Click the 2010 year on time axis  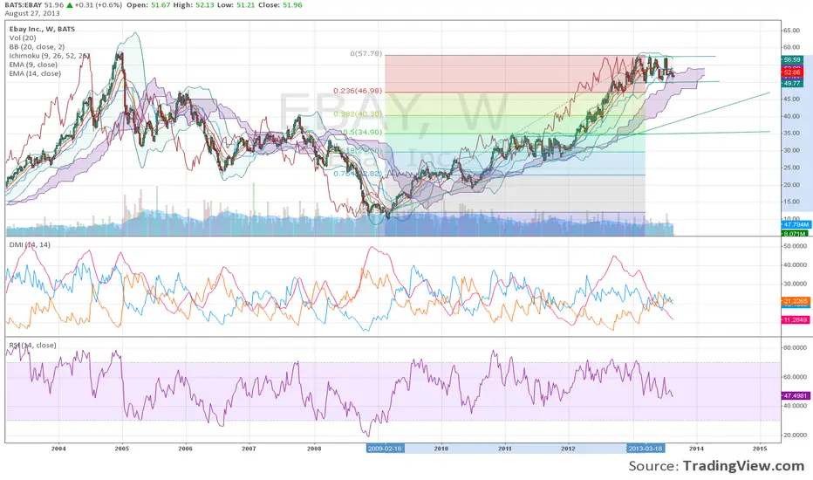[441, 449]
